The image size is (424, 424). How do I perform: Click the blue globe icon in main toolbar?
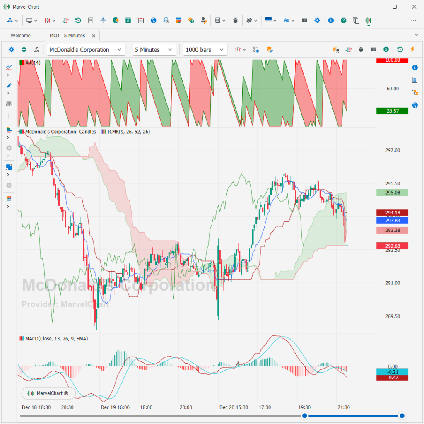(x=153, y=20)
